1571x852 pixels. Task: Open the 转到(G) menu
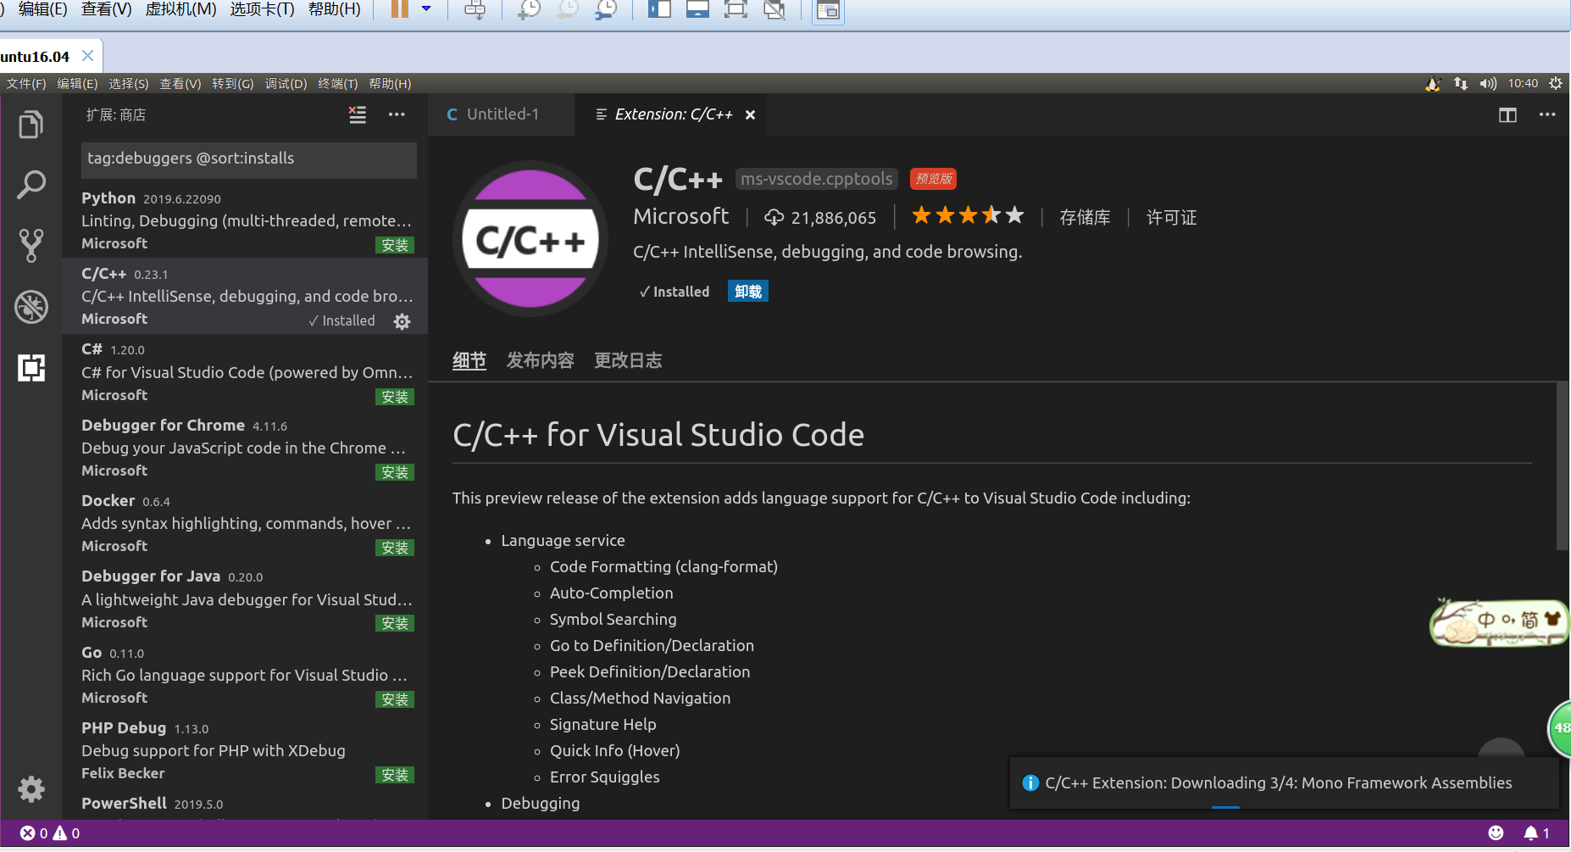[x=233, y=84]
